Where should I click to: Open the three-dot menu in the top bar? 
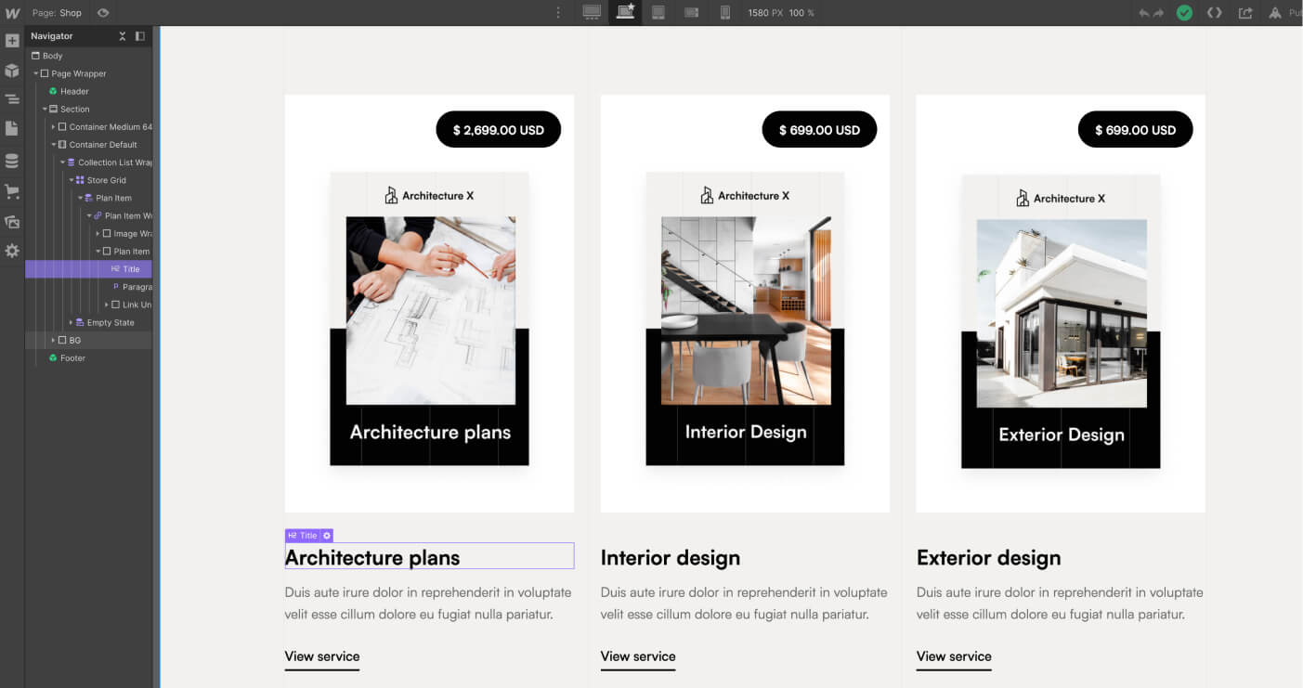click(x=557, y=12)
